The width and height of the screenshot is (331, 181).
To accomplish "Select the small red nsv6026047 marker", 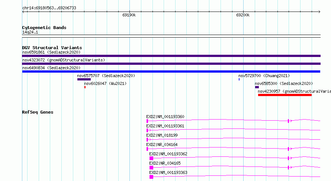I will (x=85, y=87).
